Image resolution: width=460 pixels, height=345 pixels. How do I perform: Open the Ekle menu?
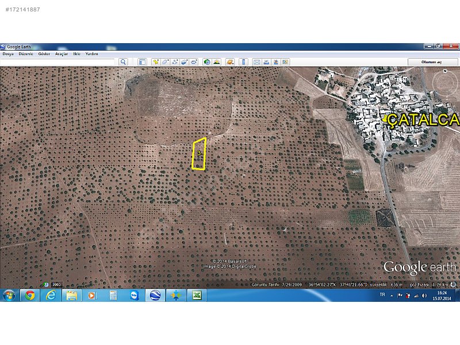(x=77, y=54)
